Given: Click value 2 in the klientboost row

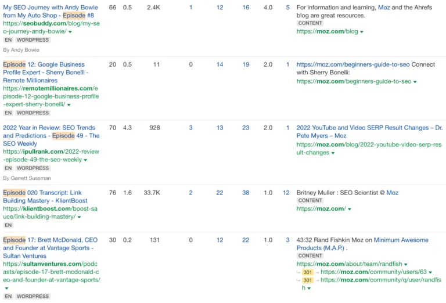Looking at the screenshot, I should tap(190, 193).
